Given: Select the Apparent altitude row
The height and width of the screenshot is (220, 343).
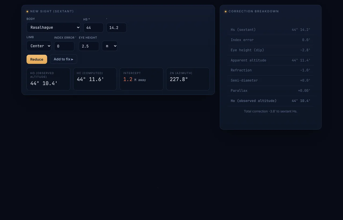Looking at the screenshot, I should [271, 60].
